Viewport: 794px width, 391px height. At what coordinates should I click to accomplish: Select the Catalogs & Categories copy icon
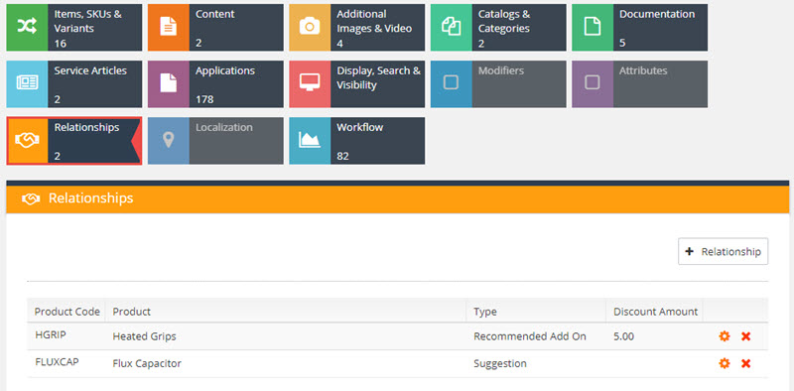coord(451,28)
